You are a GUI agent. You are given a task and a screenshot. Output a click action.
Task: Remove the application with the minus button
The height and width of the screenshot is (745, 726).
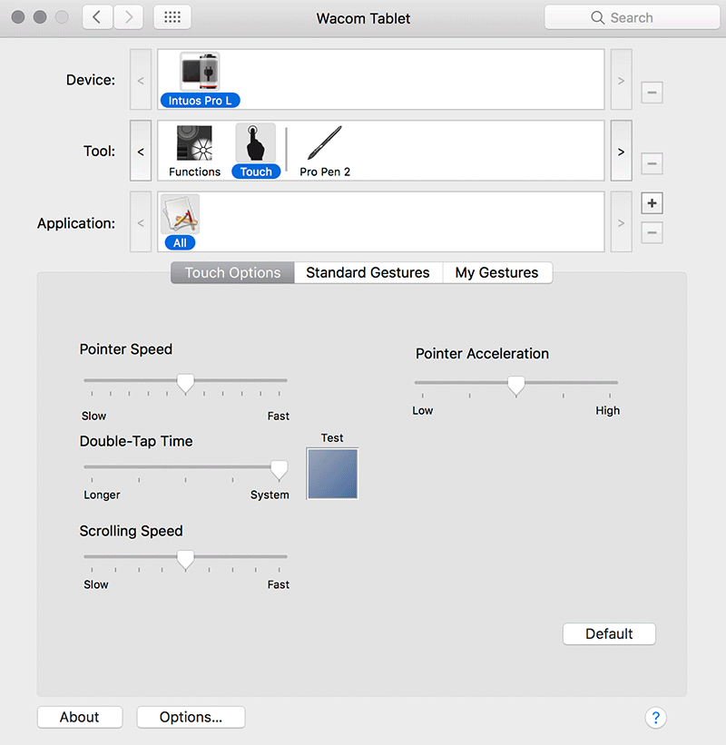[652, 233]
